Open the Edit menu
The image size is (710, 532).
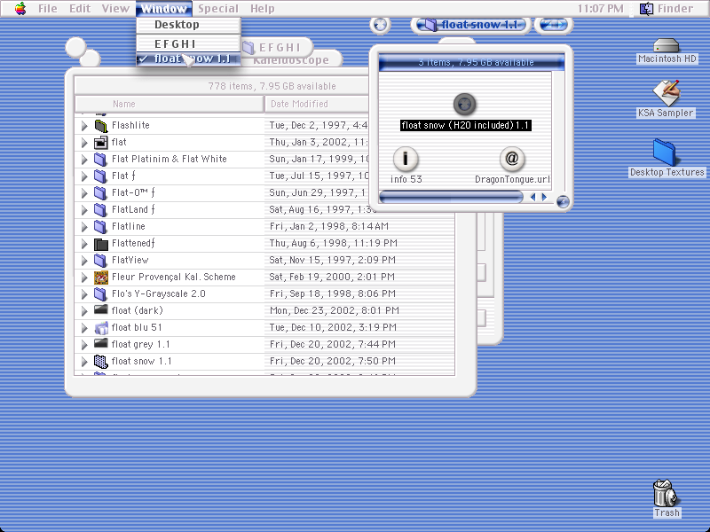(80, 8)
